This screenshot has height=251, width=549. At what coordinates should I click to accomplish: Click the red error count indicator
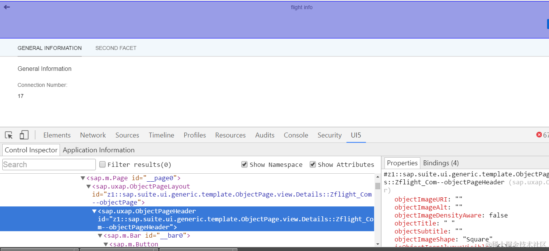click(543, 135)
